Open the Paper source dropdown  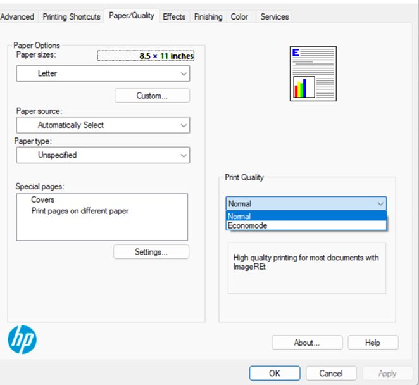coord(103,125)
